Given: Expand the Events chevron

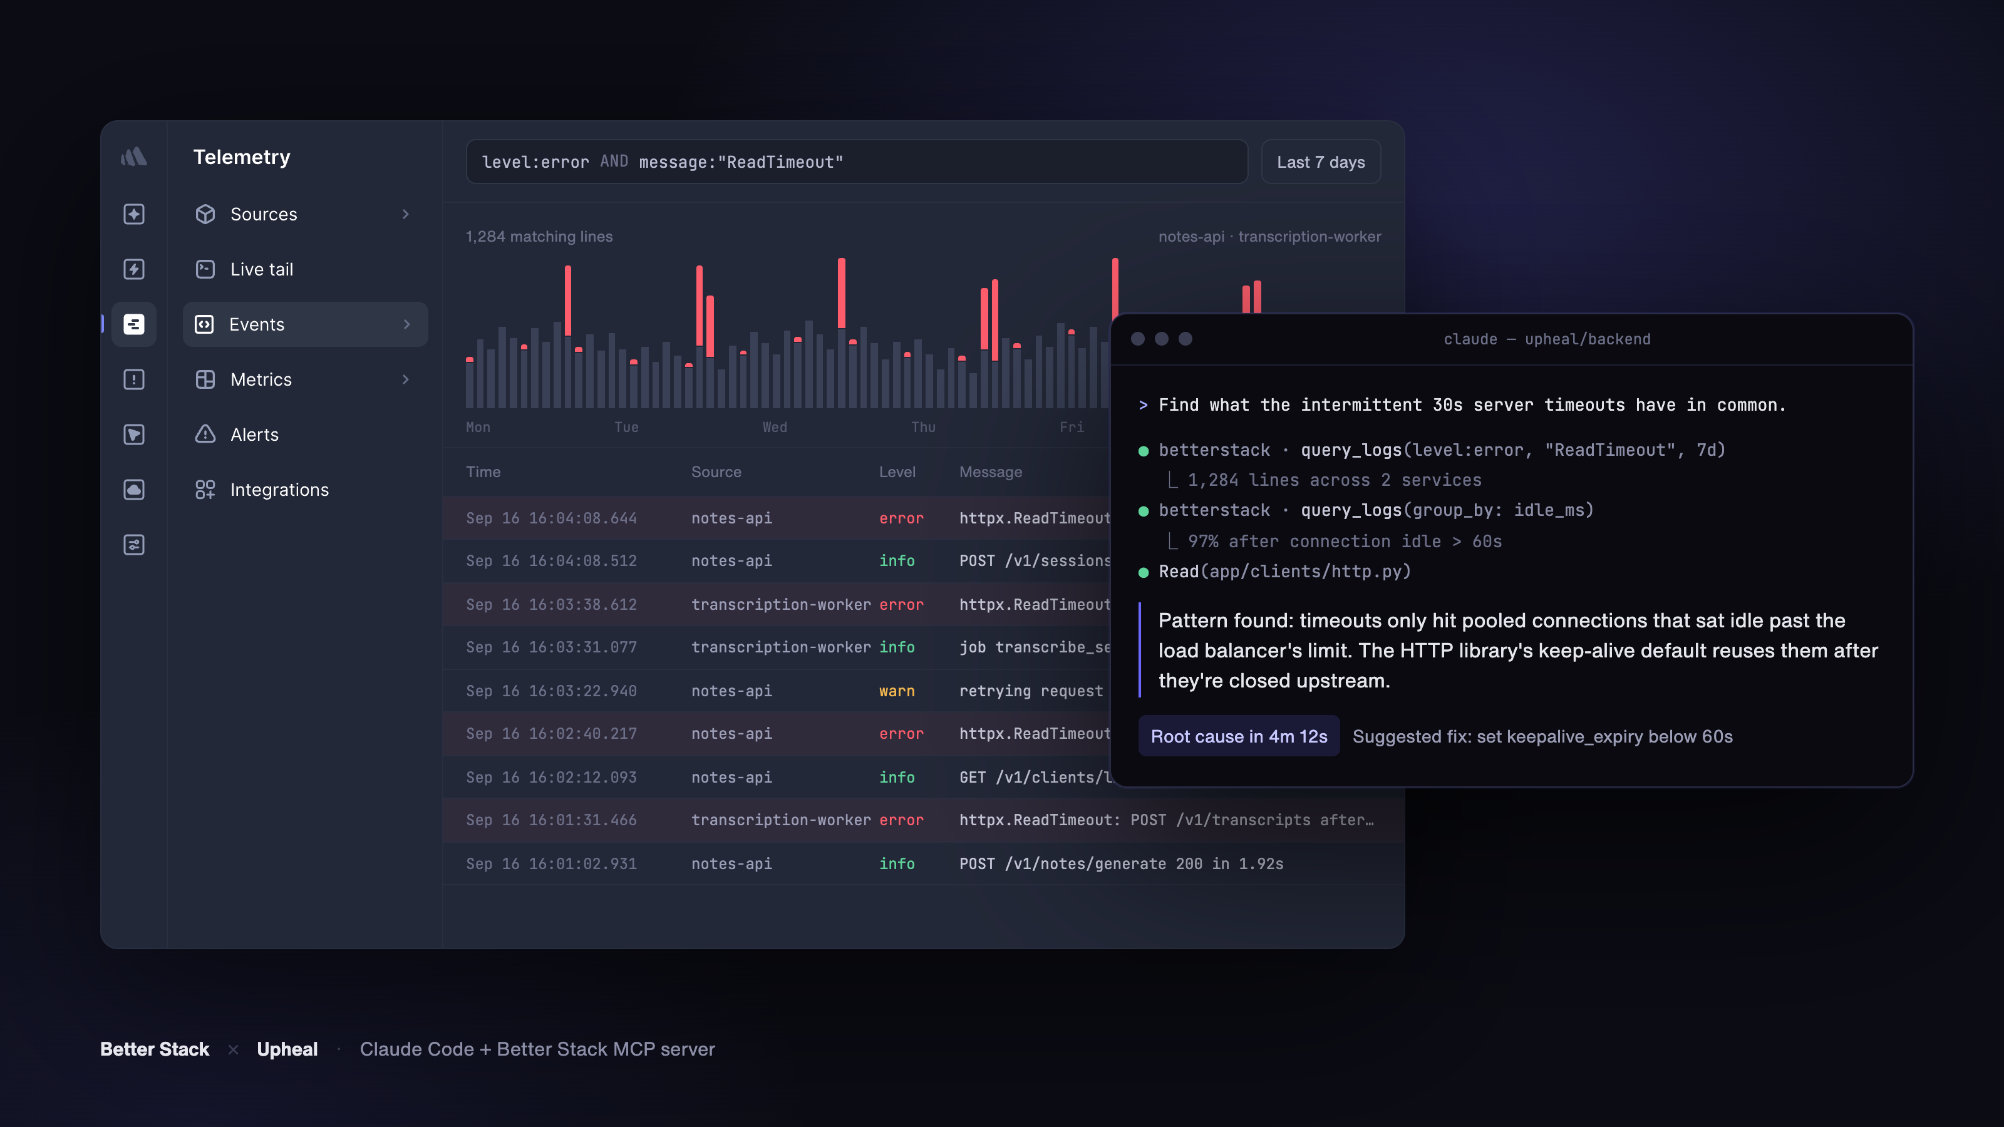Looking at the screenshot, I should (406, 324).
